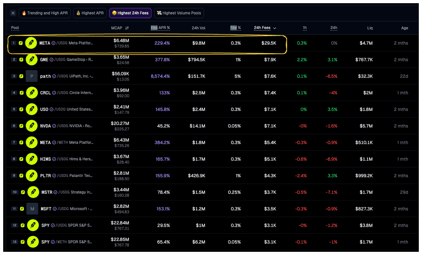This screenshot has width=422, height=255.
Task: Click the small green badge beside rank 9
Action: pos(21,175)
